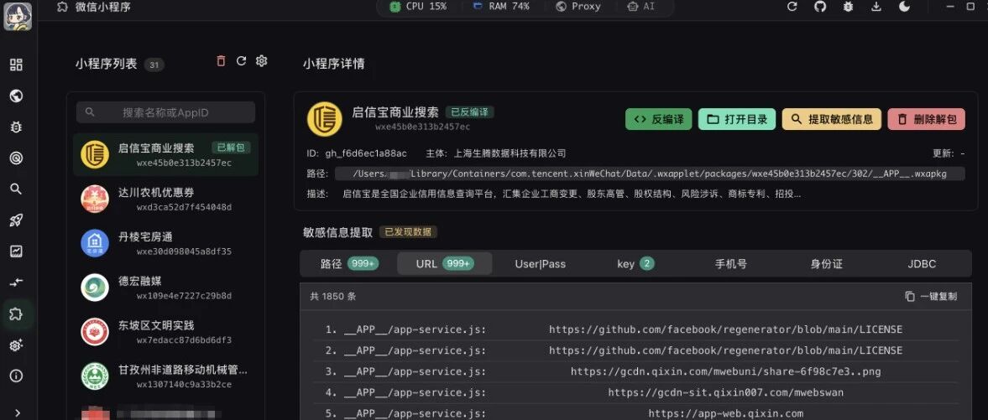Open the AI indicator in title bar

(x=640, y=7)
